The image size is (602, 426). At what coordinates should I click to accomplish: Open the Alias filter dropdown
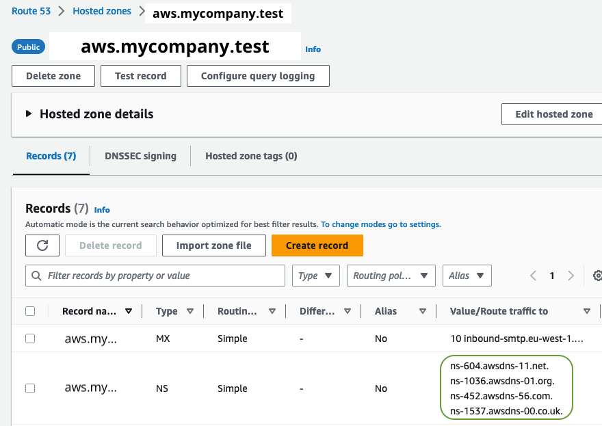(467, 276)
